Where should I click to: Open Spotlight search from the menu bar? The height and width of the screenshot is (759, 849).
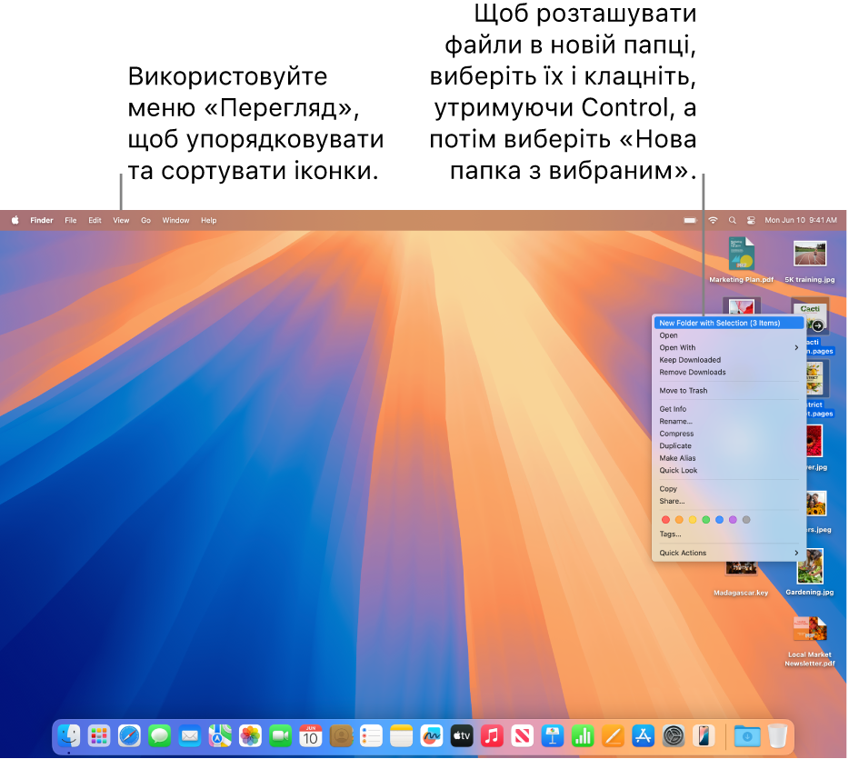(x=732, y=220)
